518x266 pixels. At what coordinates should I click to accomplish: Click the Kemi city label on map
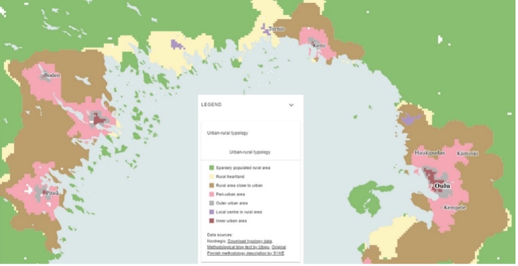click(x=319, y=46)
